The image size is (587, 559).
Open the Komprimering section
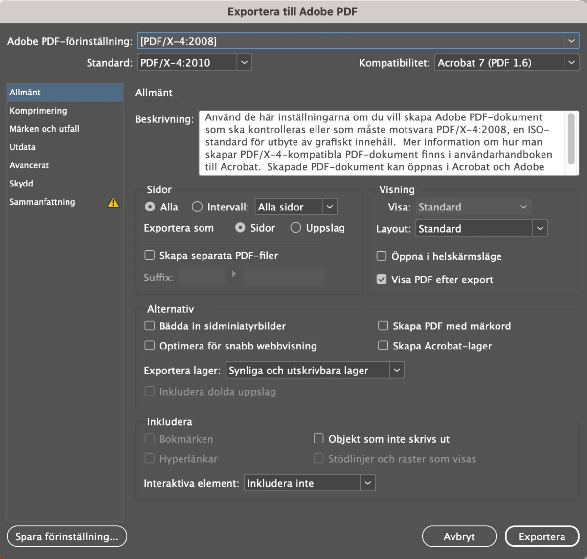coord(65,111)
